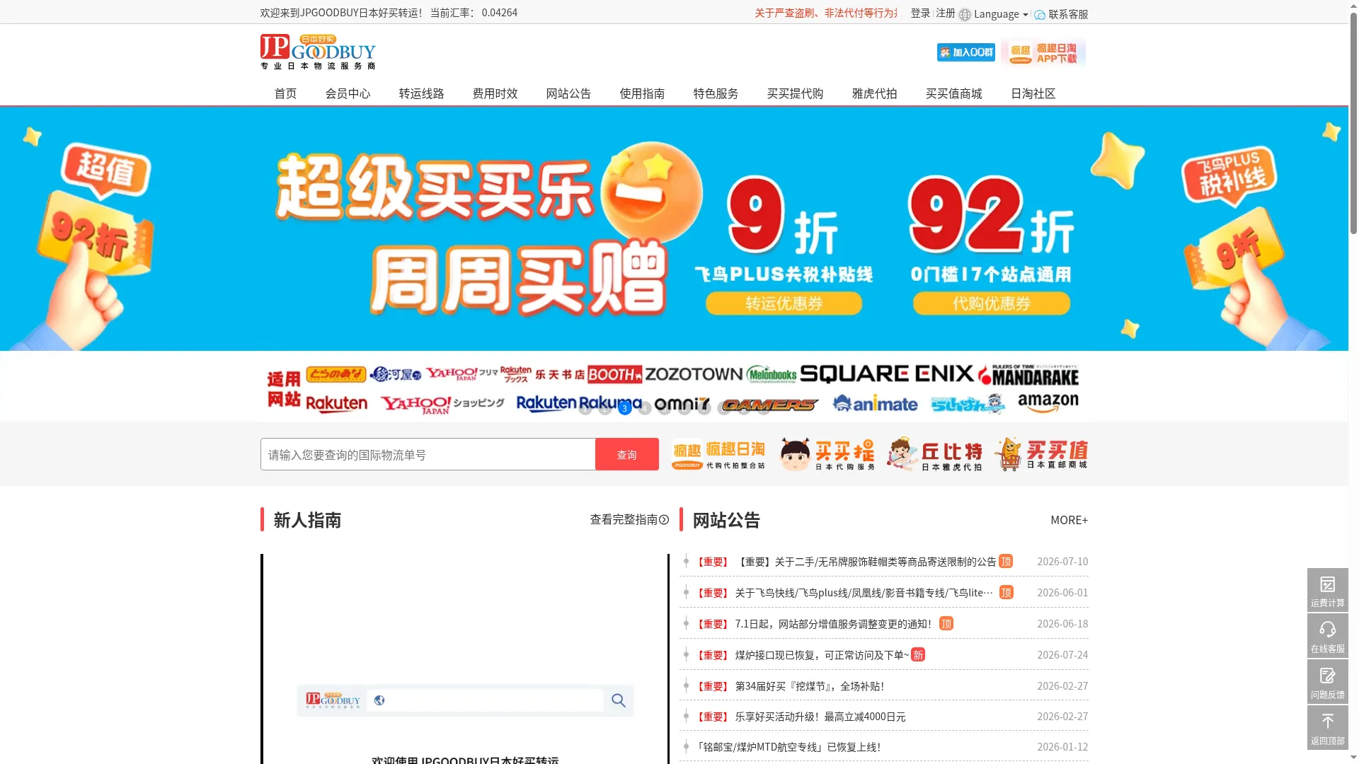
Task: Open the 买买提代购 menu item
Action: point(795,93)
